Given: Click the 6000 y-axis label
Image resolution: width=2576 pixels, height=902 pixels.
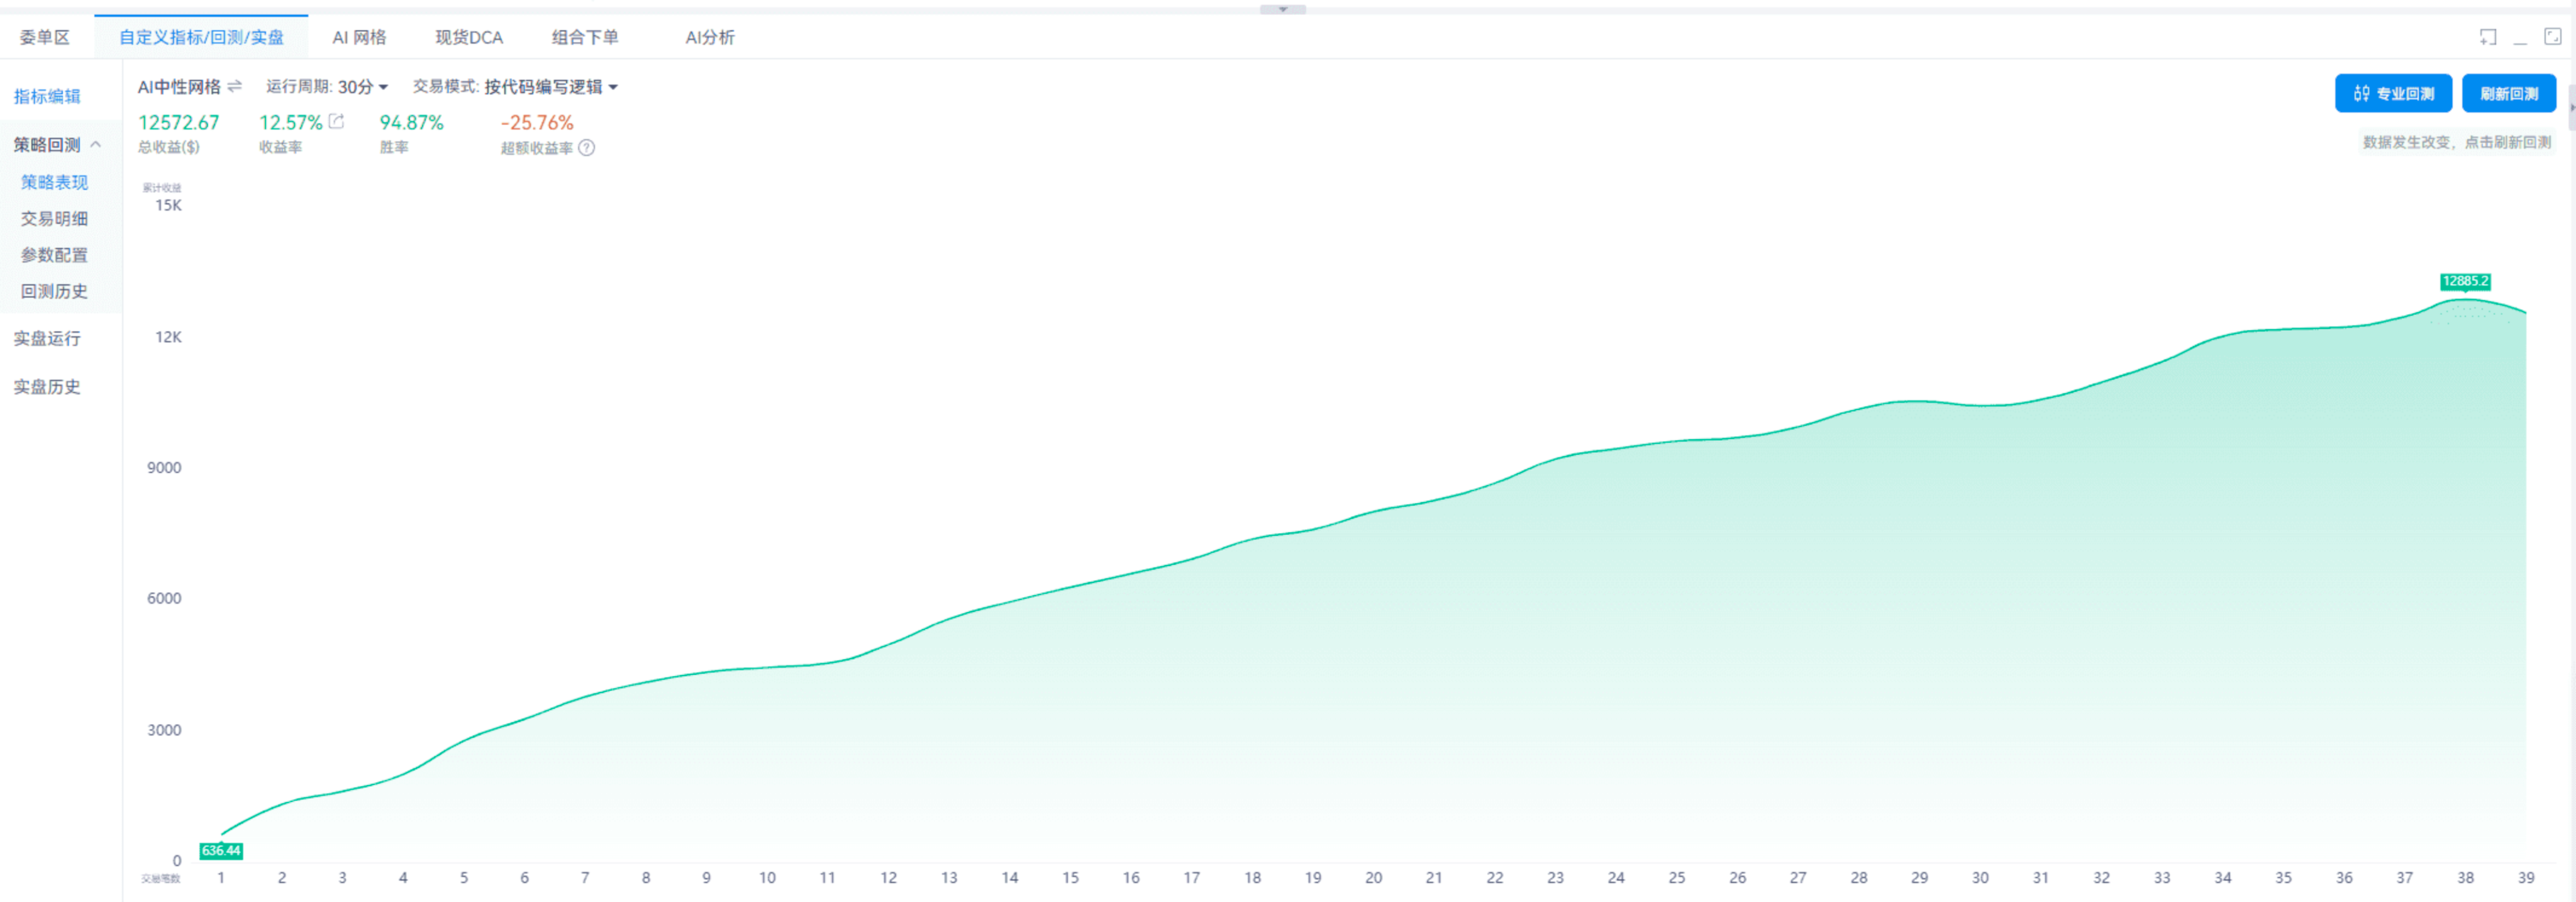Looking at the screenshot, I should tap(164, 599).
